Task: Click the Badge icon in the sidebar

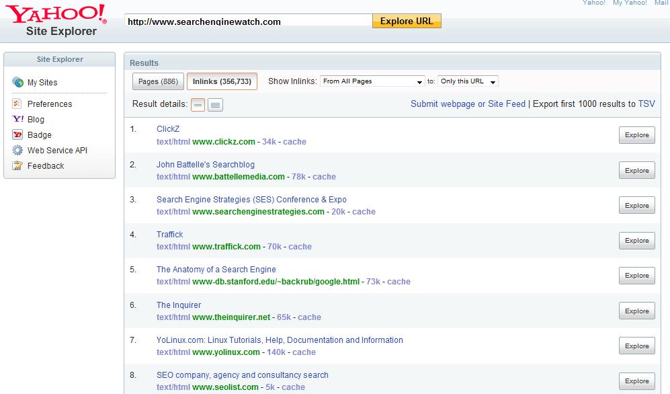Action: [x=17, y=134]
